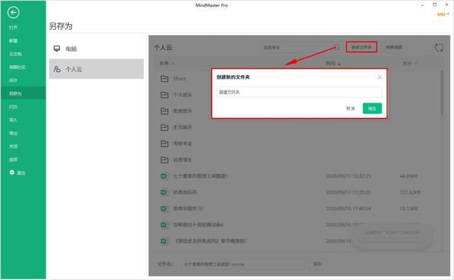454x280 pixels.
Task: Select 电脑 save location
Action: point(96,49)
